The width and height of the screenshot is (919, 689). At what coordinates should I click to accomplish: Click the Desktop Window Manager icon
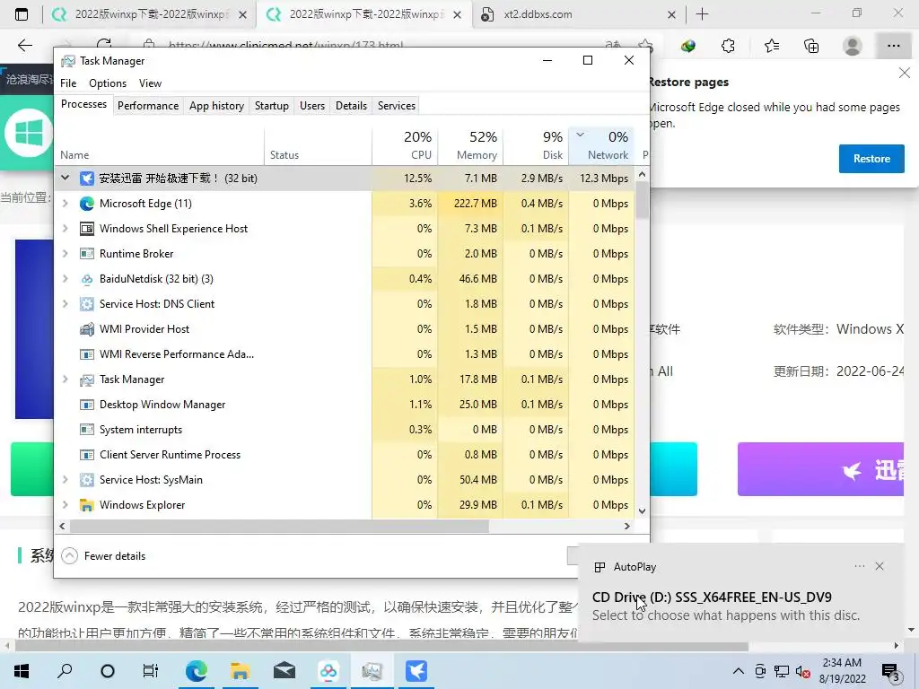(x=87, y=405)
